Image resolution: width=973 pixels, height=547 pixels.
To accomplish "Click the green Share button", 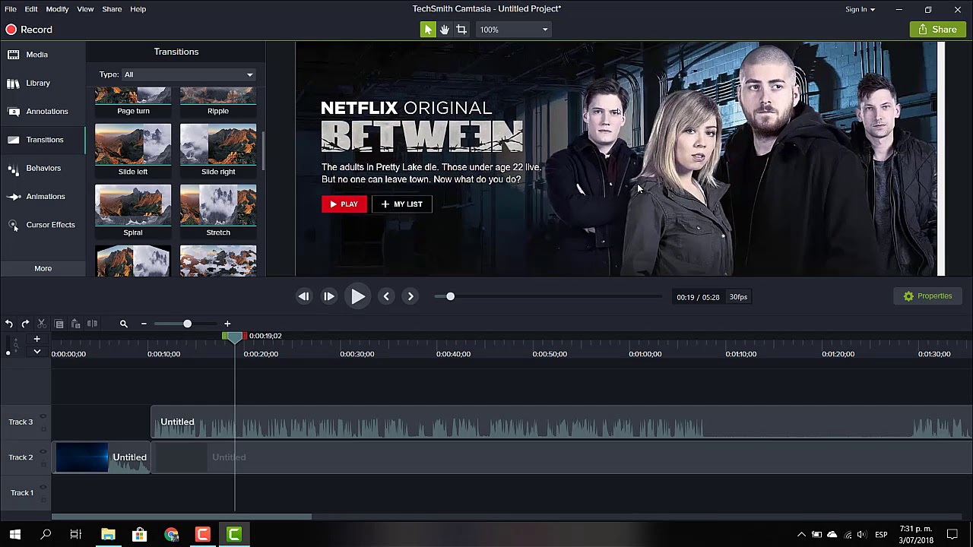I will [x=937, y=30].
